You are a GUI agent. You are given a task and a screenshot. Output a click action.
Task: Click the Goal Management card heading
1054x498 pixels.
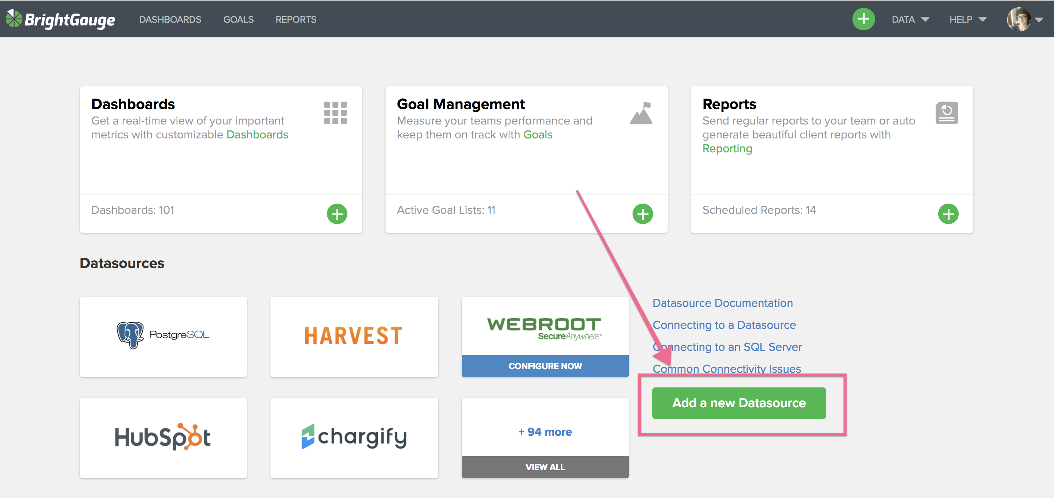(460, 104)
